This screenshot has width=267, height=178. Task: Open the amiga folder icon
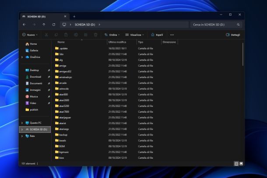[x=56, y=65]
